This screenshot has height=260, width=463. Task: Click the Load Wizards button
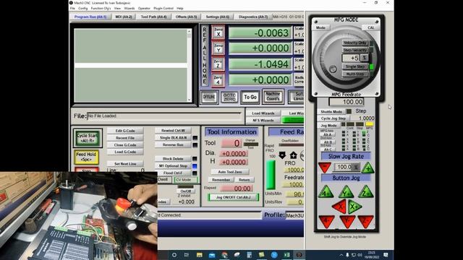[x=263, y=113]
